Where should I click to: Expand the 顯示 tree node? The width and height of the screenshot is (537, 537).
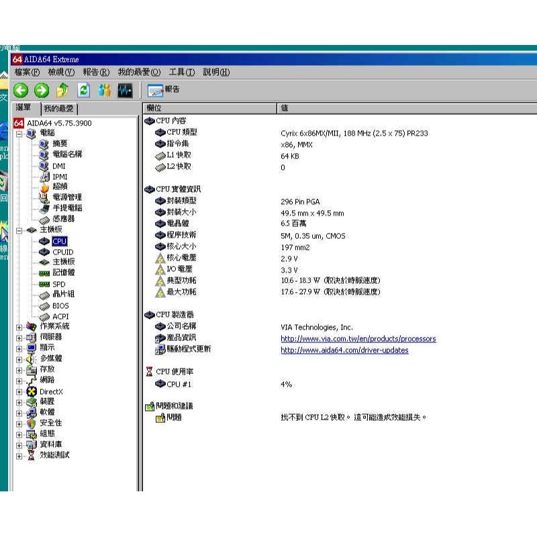coord(19,348)
